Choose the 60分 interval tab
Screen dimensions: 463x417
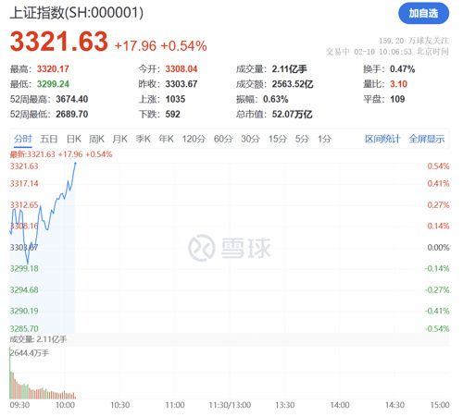point(223,139)
